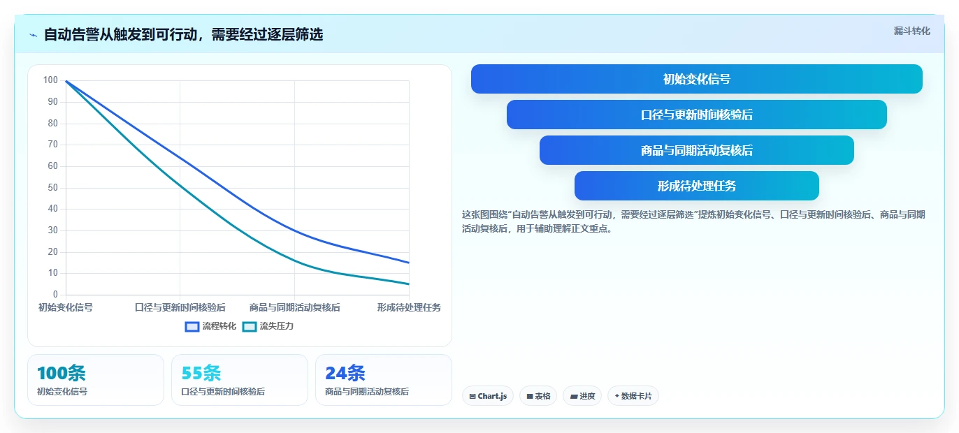Click the y-axis value 50
Image resolution: width=959 pixels, height=433 pixels.
52,188
